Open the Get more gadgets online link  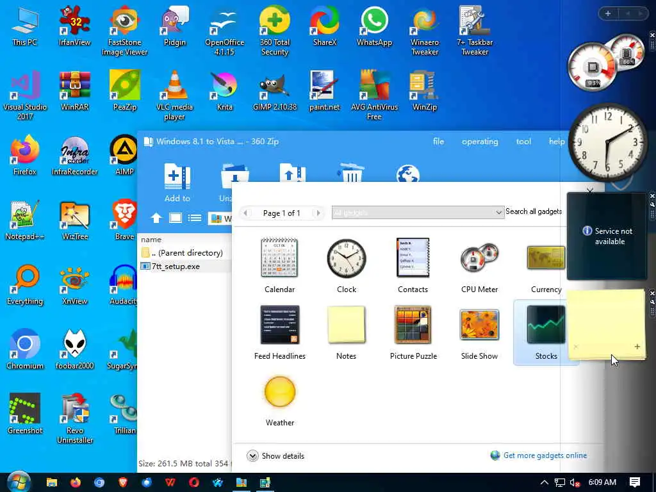coord(545,455)
